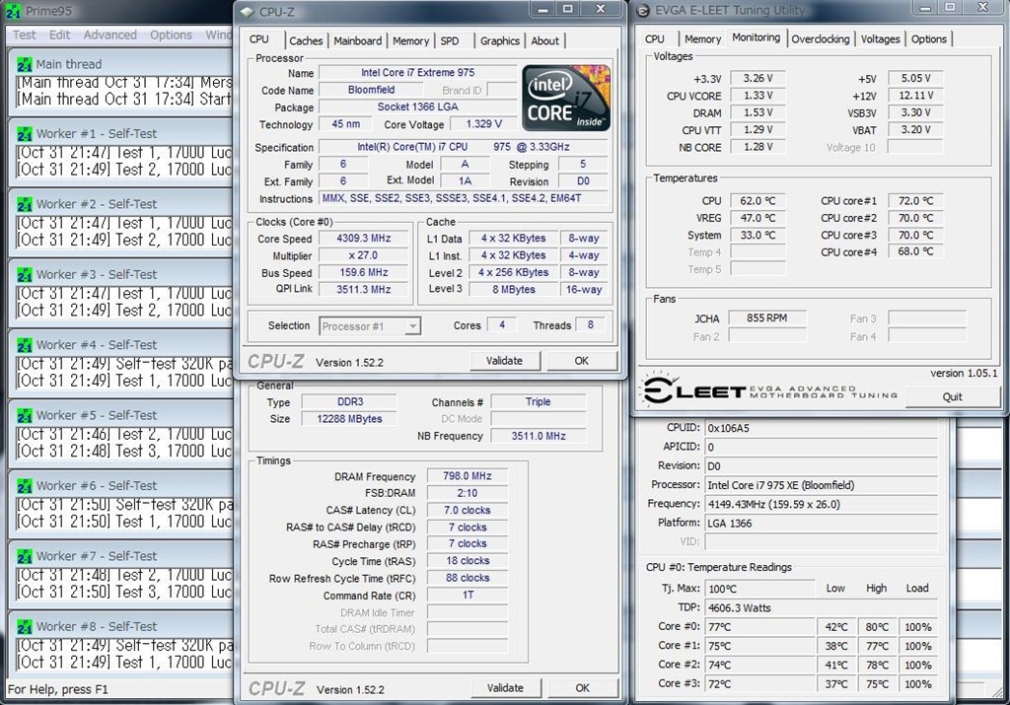Open the Processor #1 selection dropdown
This screenshot has height=705, width=1010.
[370, 326]
